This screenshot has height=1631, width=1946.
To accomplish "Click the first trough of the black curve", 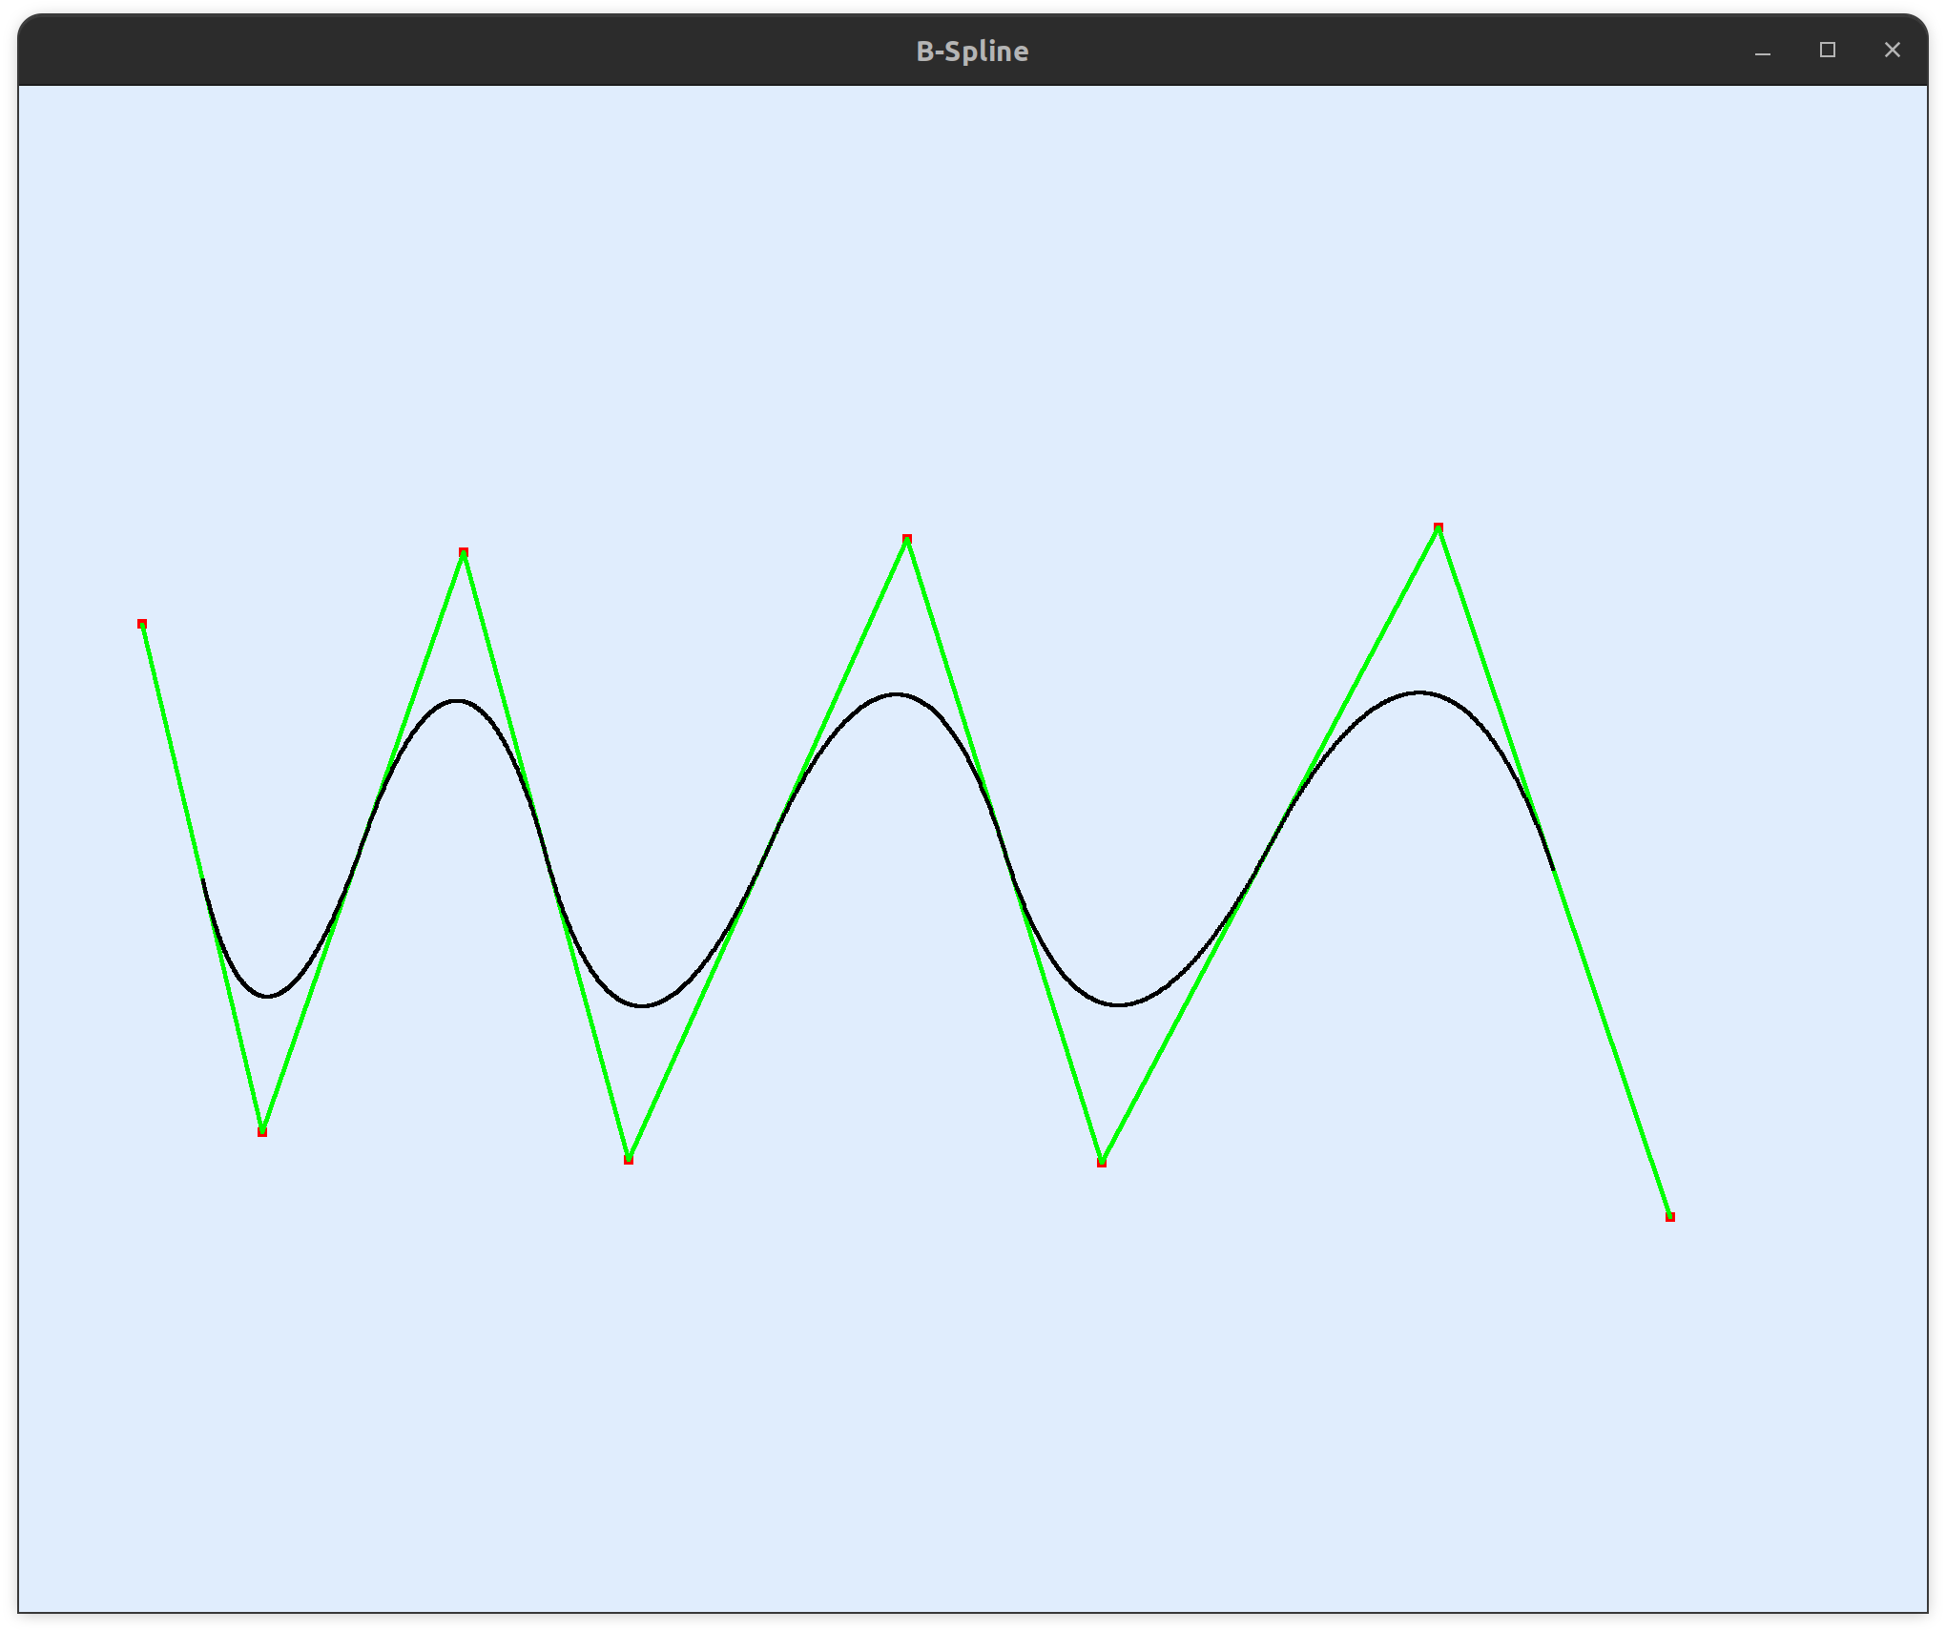I will pyautogui.click(x=269, y=997).
